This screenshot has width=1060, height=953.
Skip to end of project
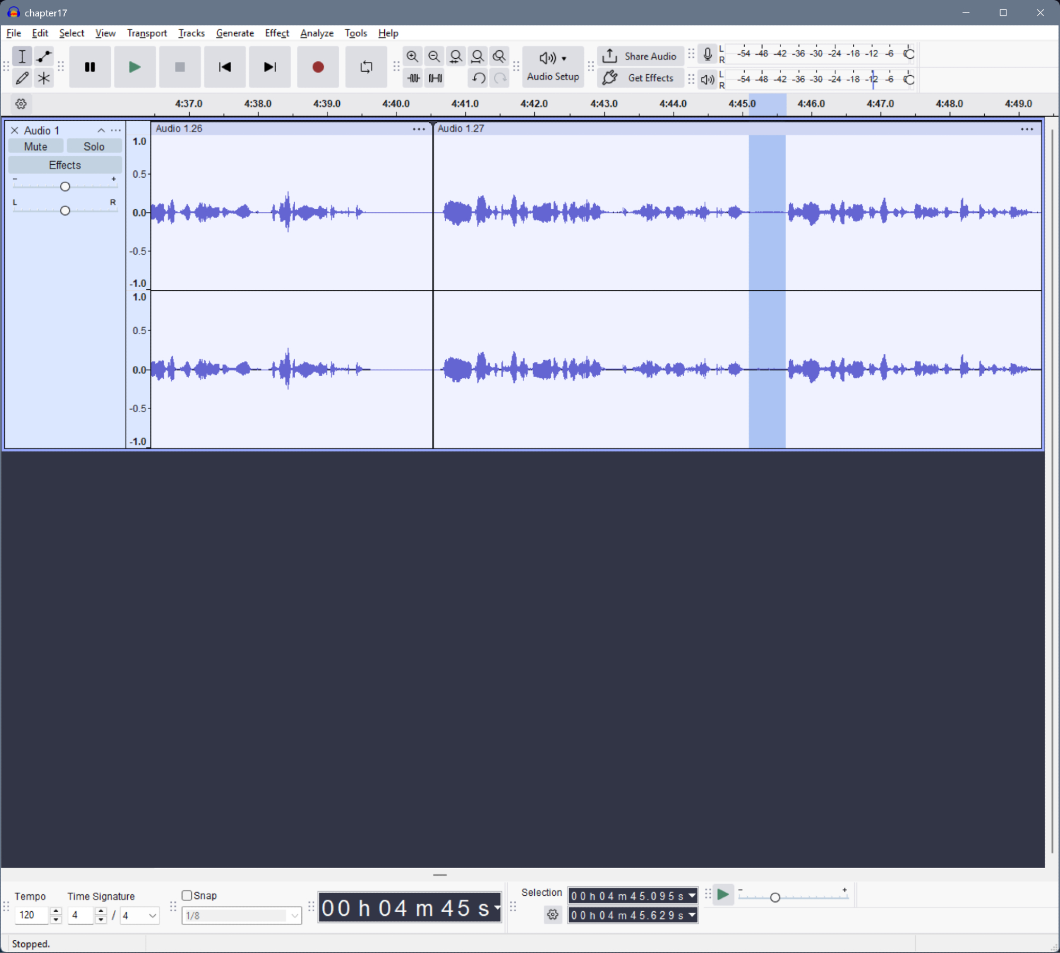click(x=269, y=67)
